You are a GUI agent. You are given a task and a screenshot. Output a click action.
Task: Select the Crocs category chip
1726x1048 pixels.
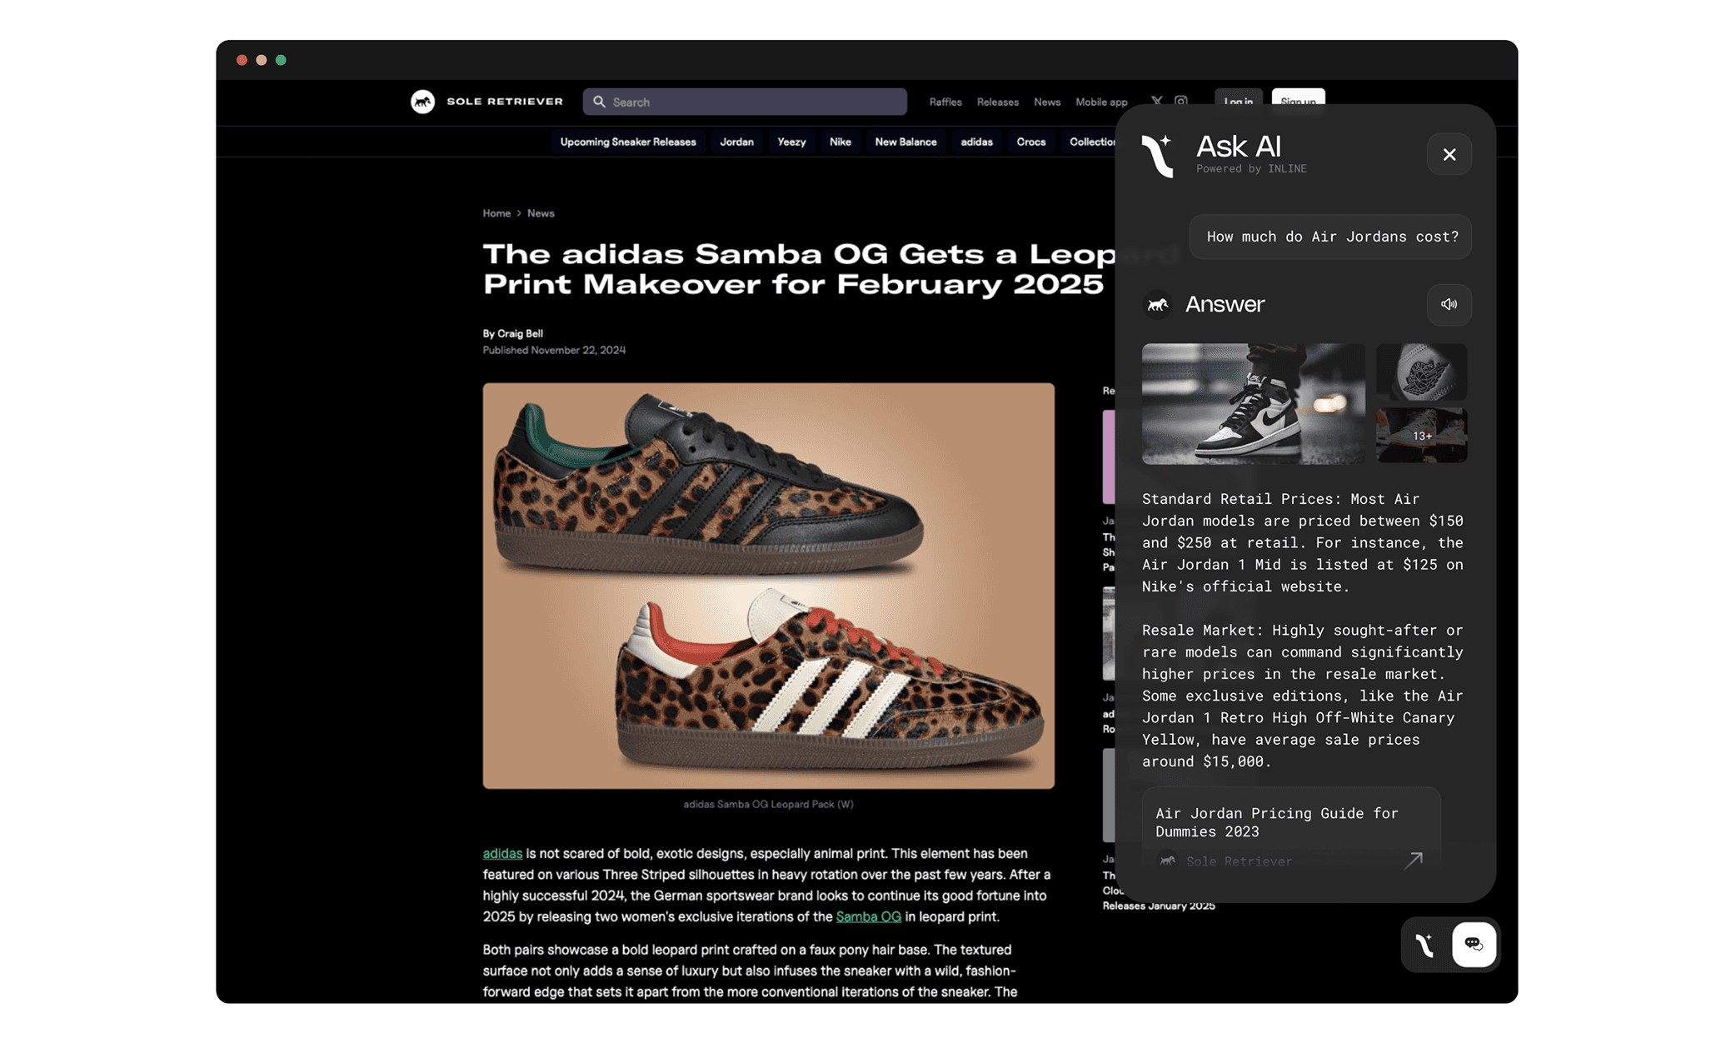(x=1031, y=142)
